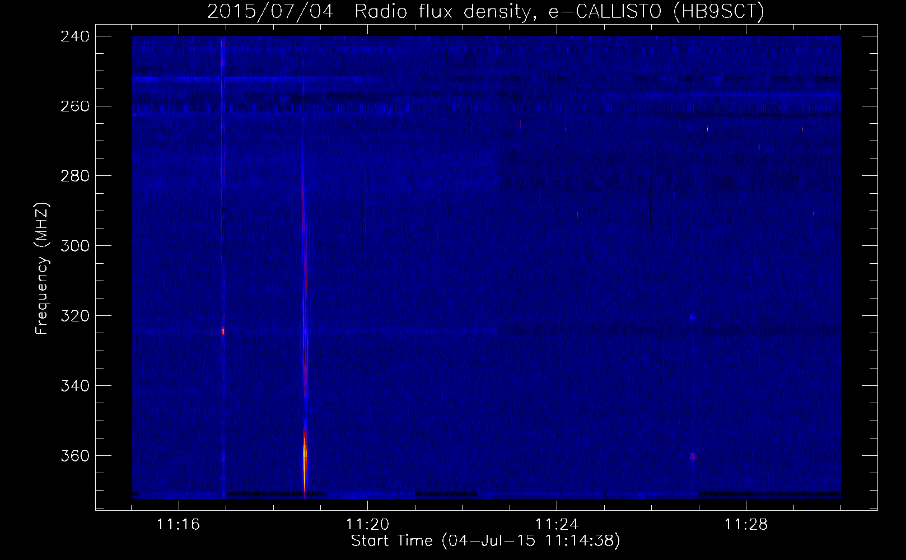Click the 11:20 time tick label
The image size is (906, 560).
tap(367, 525)
